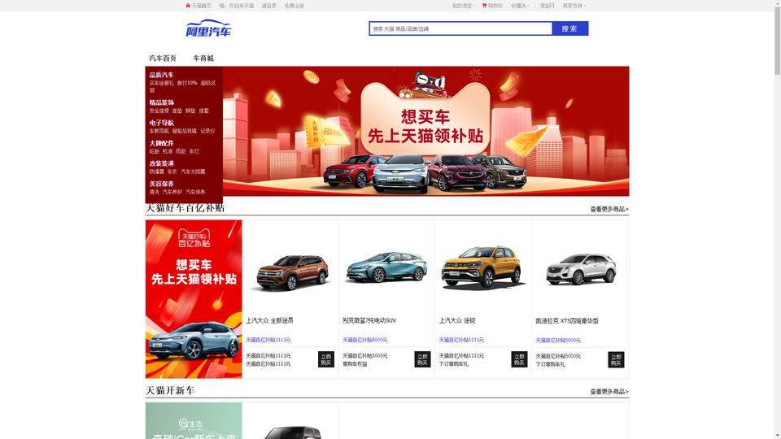Click the 轮胎 sub-link
The height and width of the screenshot is (439, 781).
click(x=155, y=151)
